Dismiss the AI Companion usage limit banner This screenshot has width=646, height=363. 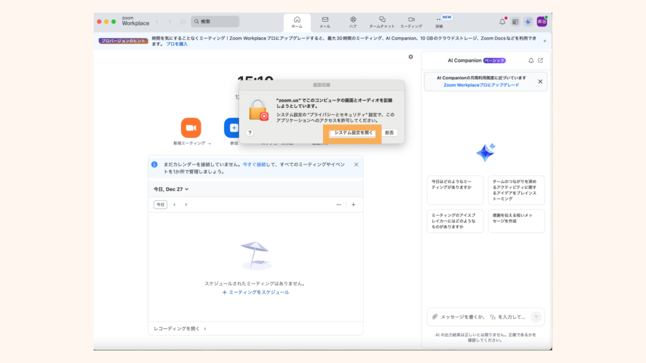pyautogui.click(x=539, y=81)
